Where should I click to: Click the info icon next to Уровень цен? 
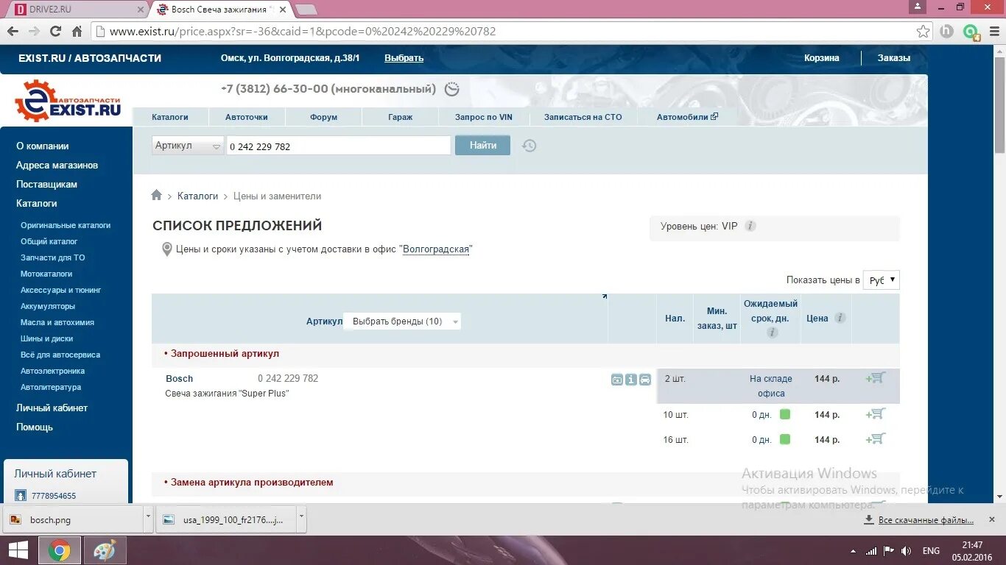tap(750, 226)
